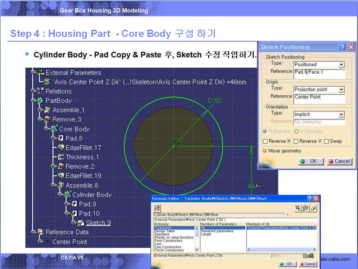Check the Swap option
The image size is (358, 269).
pos(326,141)
